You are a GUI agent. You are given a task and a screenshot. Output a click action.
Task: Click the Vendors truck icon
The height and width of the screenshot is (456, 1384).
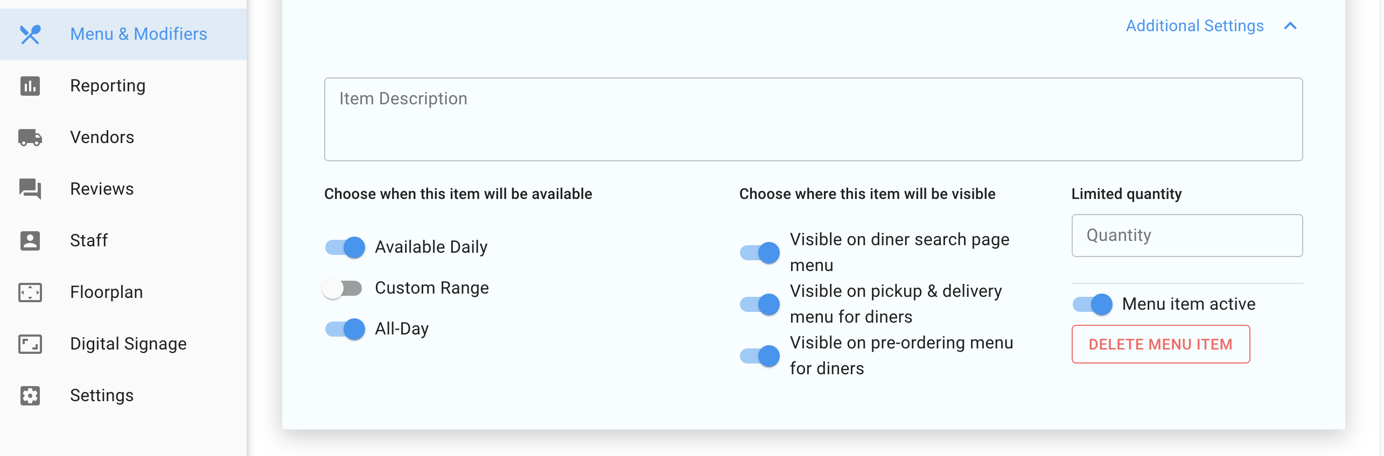tap(30, 138)
